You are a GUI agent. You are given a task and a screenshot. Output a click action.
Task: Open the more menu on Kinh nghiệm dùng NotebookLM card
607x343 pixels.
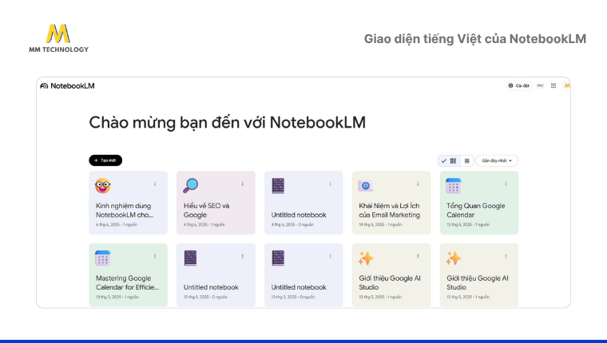pos(155,184)
